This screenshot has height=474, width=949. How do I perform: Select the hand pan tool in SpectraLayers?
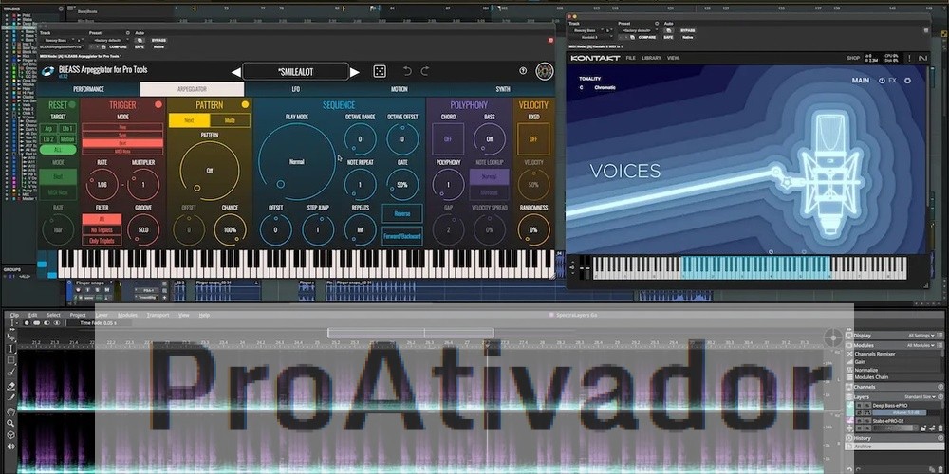(10, 411)
